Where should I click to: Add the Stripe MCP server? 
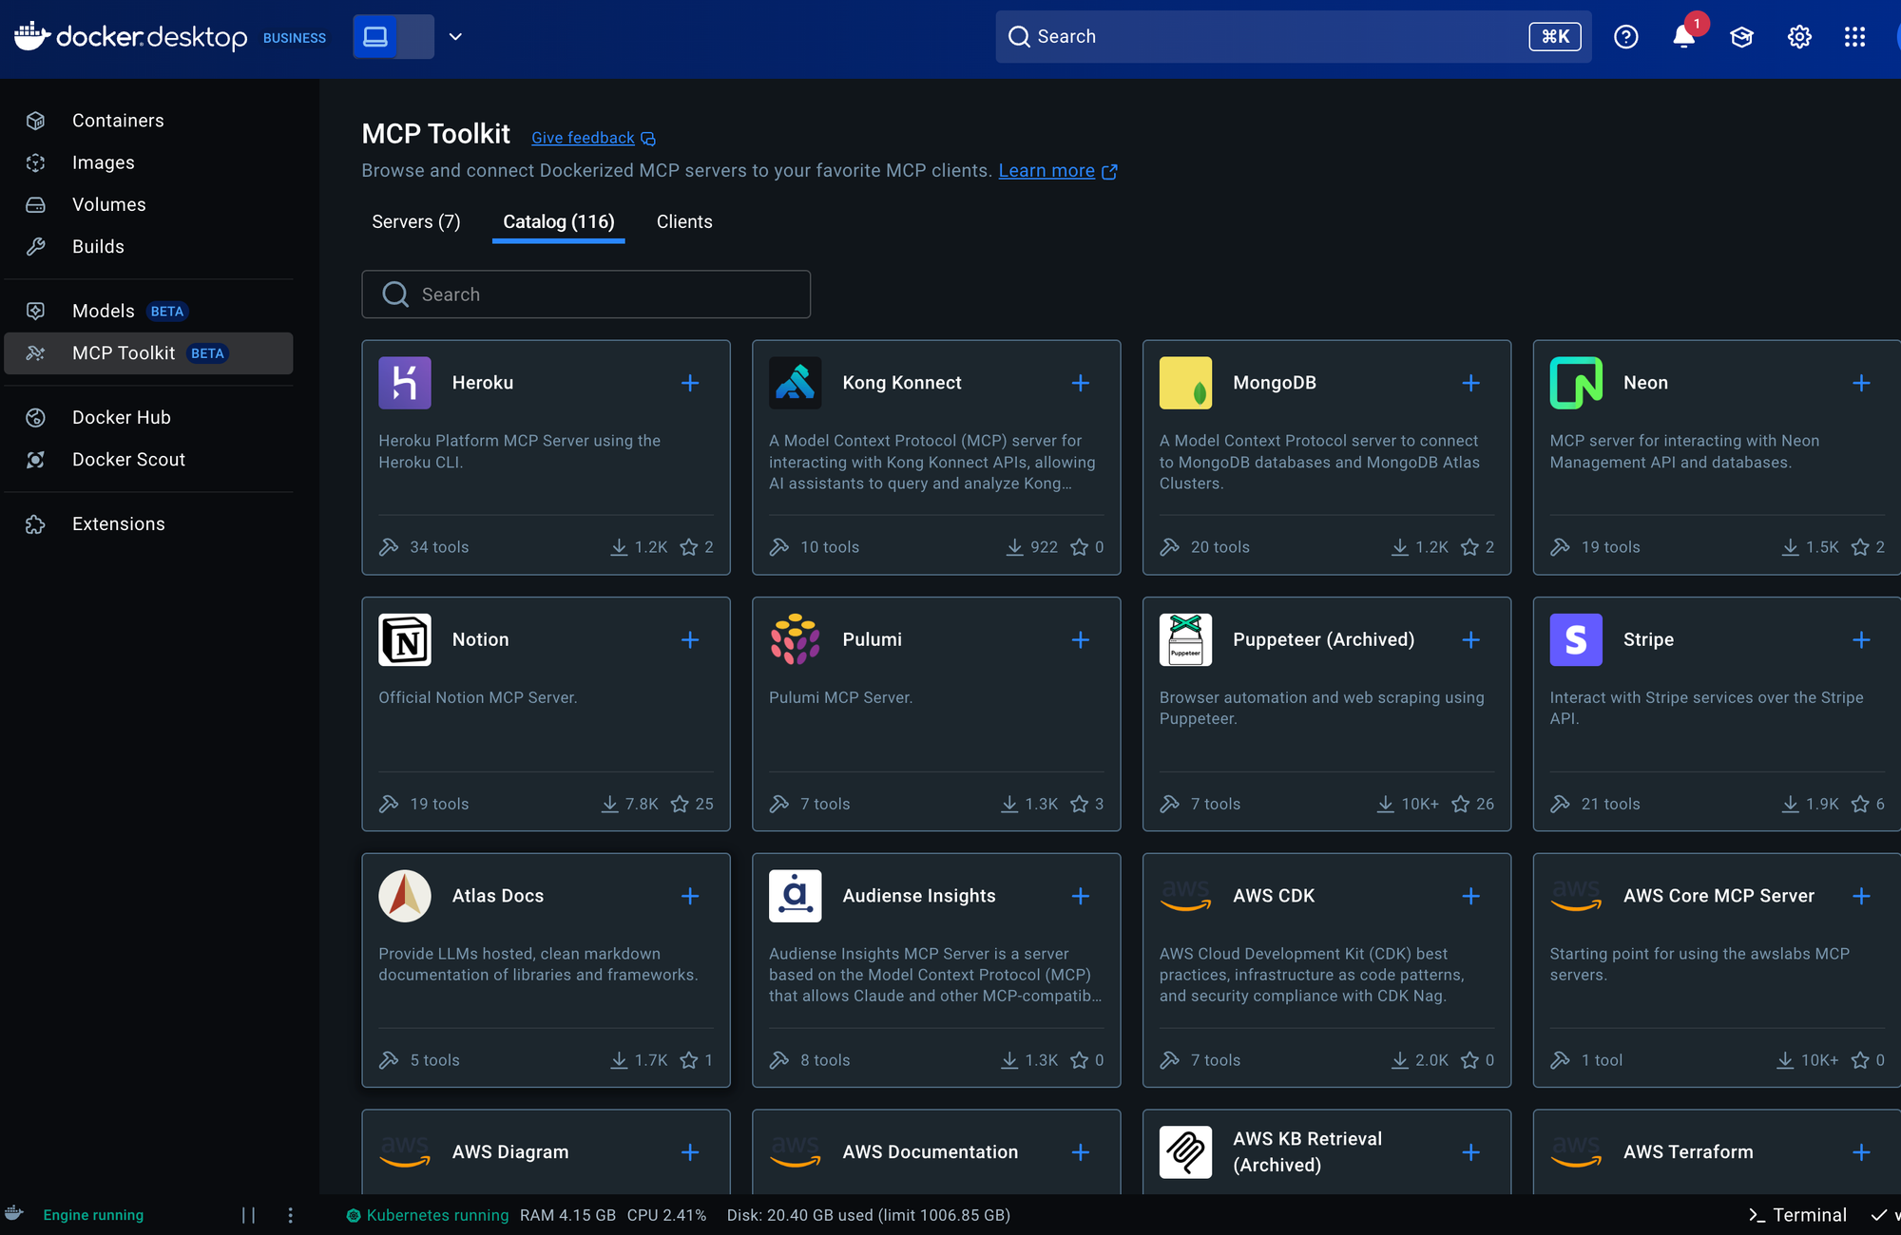pos(1861,639)
